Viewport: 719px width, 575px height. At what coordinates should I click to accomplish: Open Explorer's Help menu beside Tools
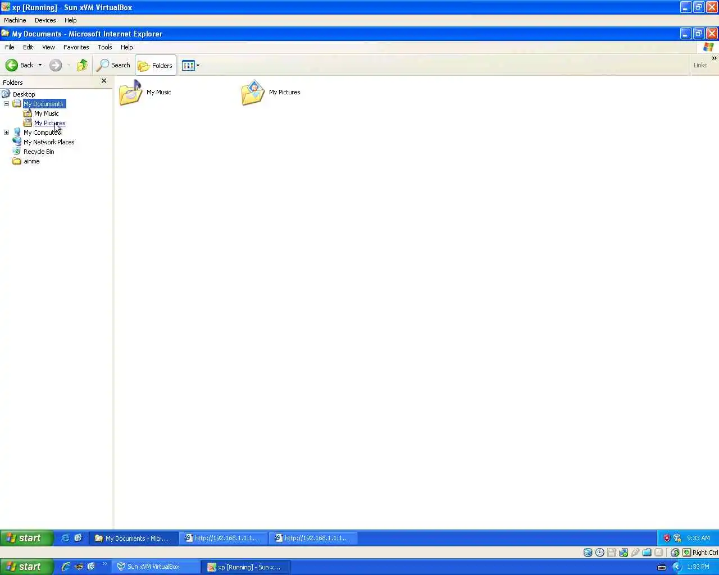pyautogui.click(x=127, y=47)
